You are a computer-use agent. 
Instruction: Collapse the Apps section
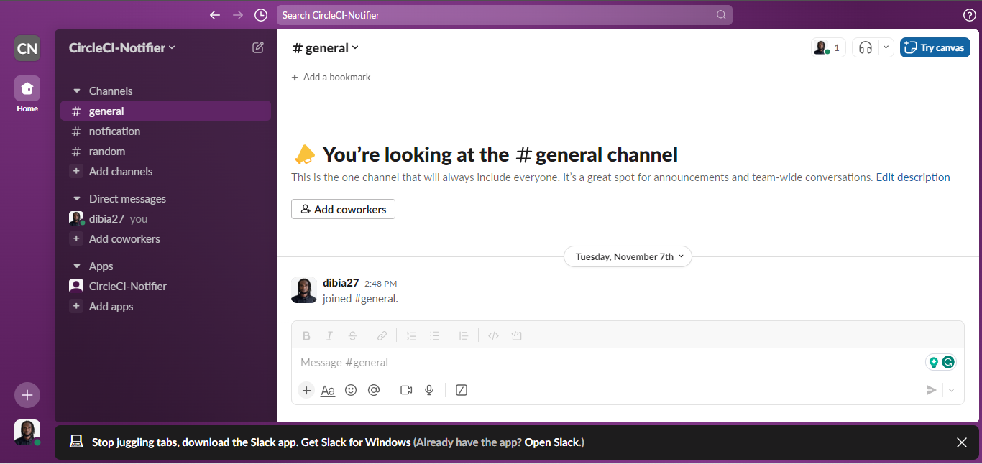tap(77, 266)
